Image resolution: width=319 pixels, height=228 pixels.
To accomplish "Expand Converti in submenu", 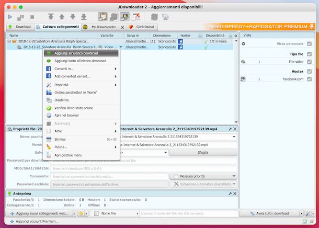I will [x=116, y=69].
